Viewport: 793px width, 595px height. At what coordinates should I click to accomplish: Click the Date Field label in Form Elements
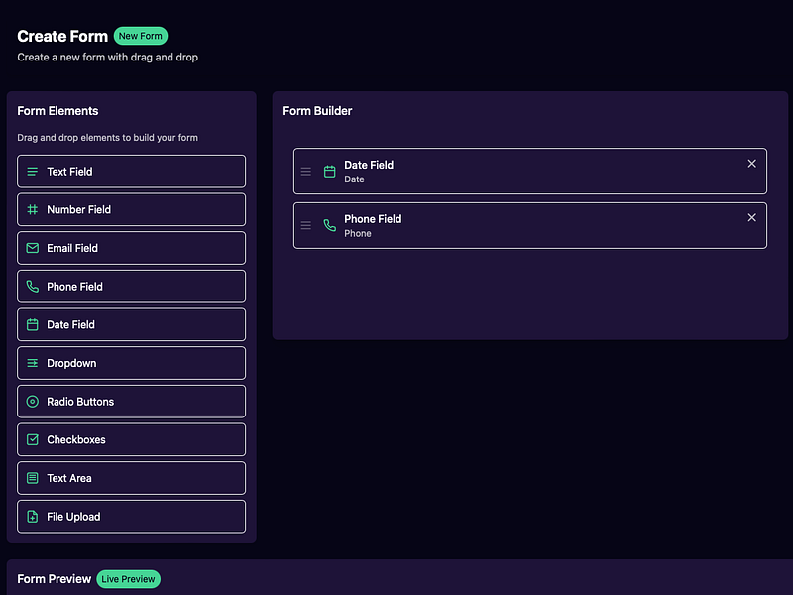pos(70,325)
